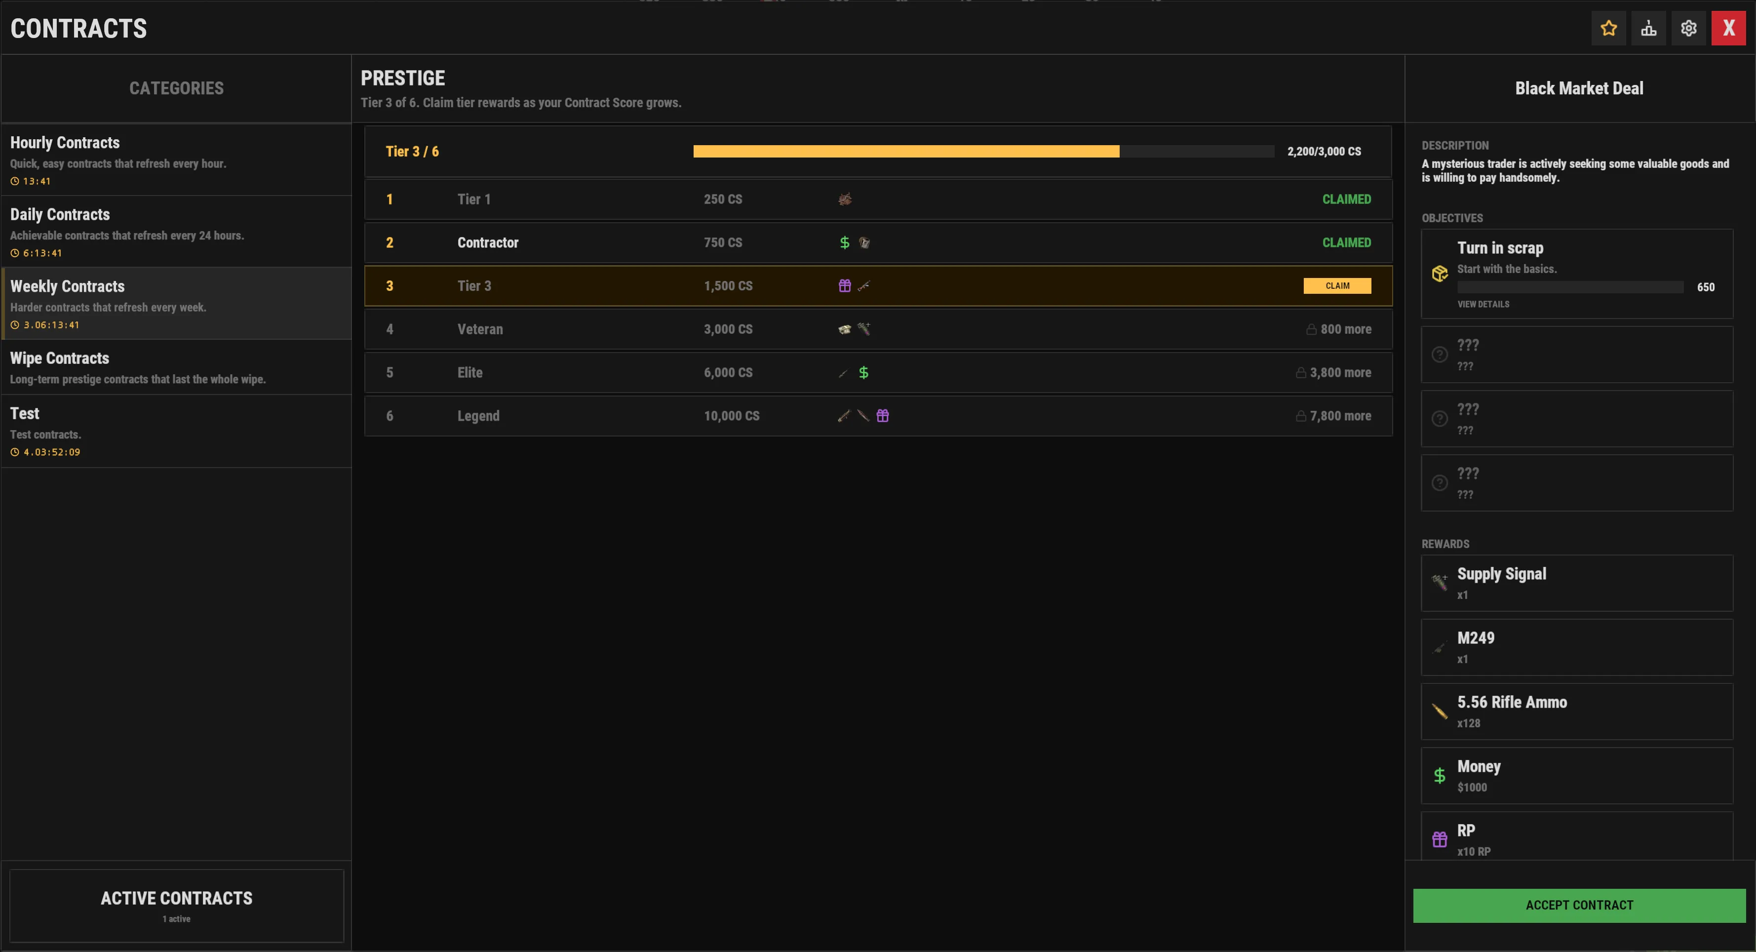
Task: Click the Tier 1 reward item icon
Action: coord(845,199)
